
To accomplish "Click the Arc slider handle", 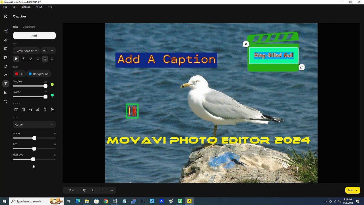I will coord(34,149).
